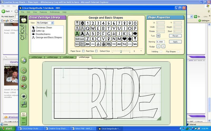Screen dimensions: 211x131
Task: Click the Apply button
Action: pos(175,42)
